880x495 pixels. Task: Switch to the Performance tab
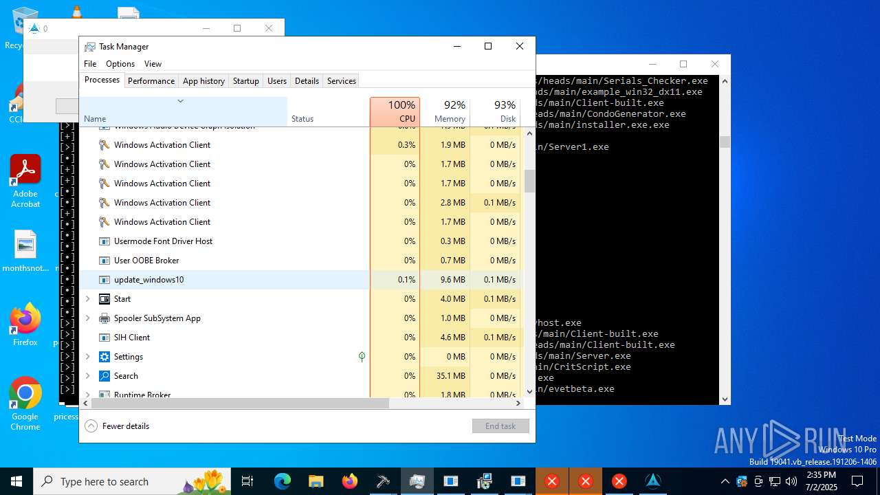tap(151, 80)
